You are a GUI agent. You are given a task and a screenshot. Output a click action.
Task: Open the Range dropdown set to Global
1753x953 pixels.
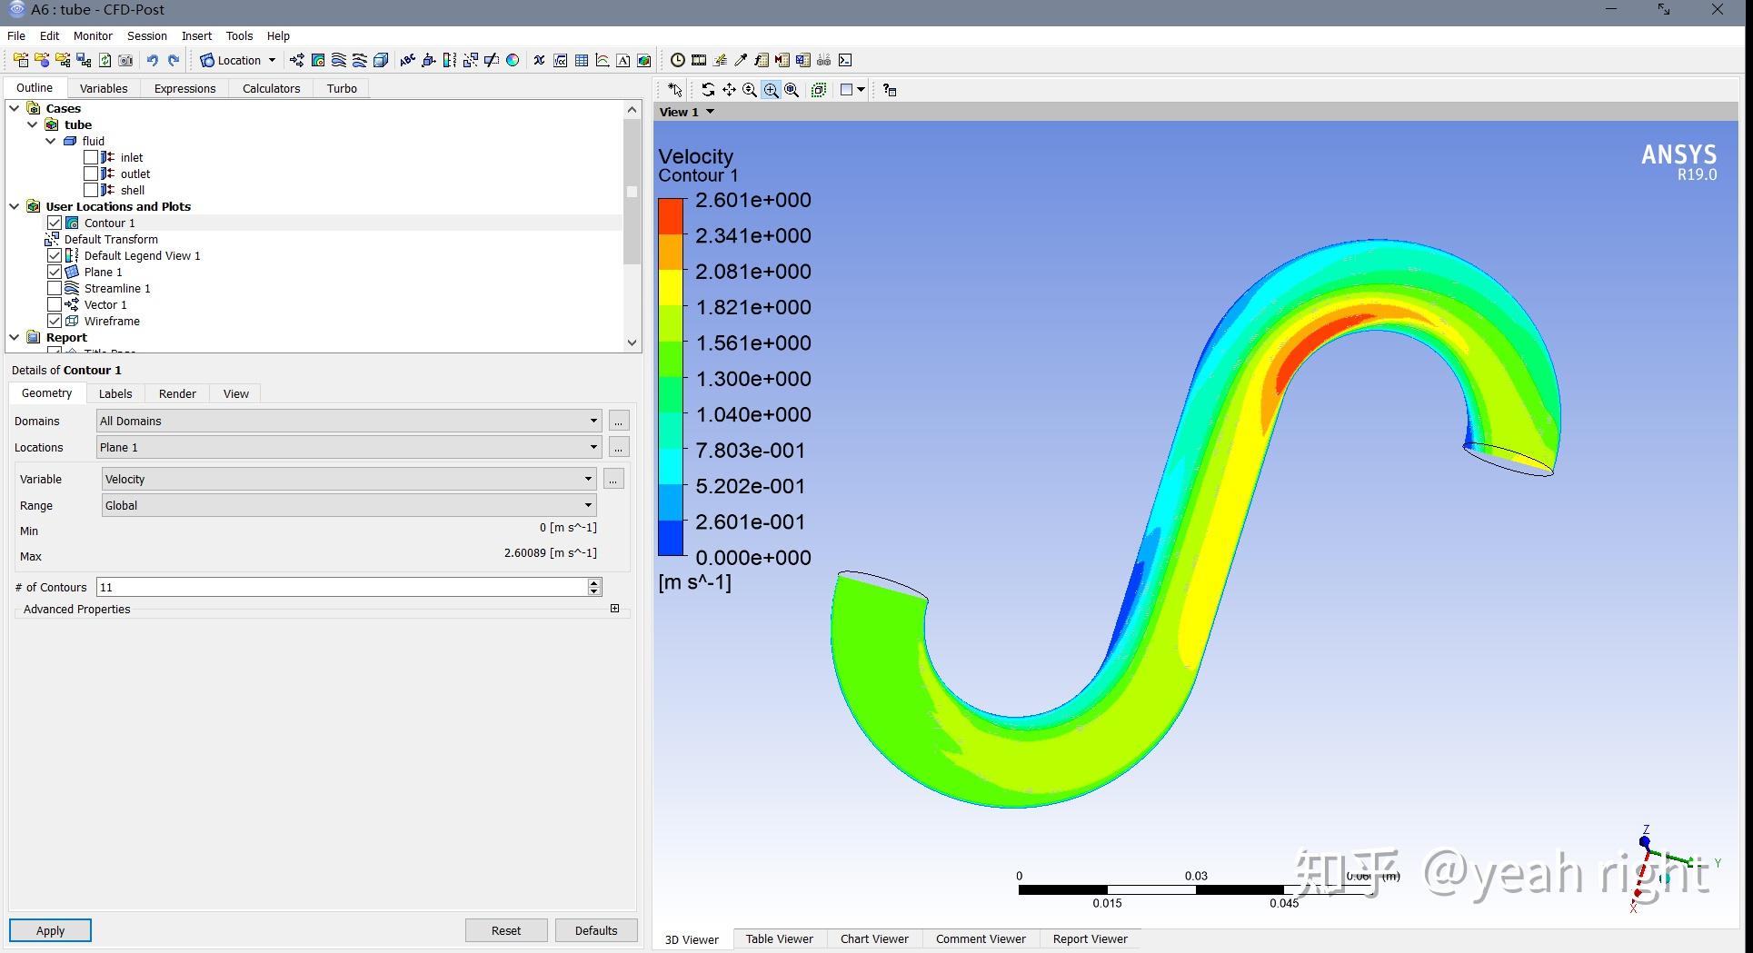pos(349,506)
